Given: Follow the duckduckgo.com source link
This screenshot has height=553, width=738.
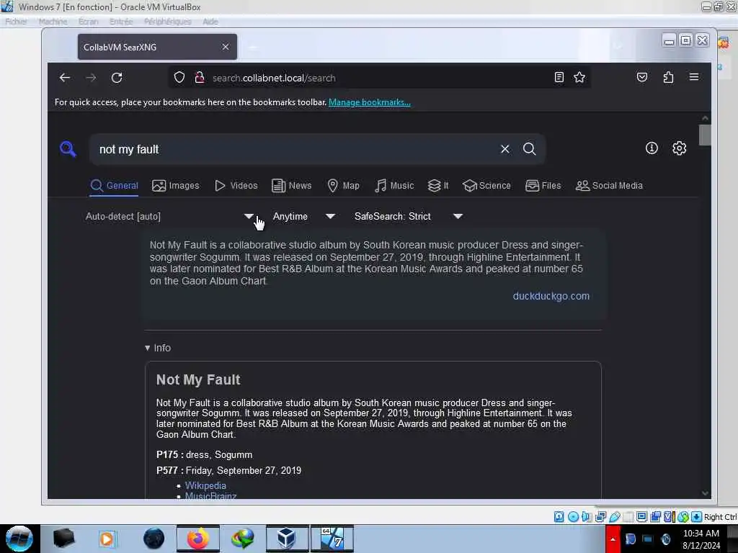Looking at the screenshot, I should pyautogui.click(x=551, y=296).
